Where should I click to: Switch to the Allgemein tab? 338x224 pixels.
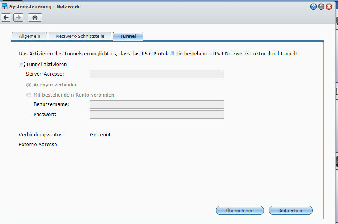(30, 36)
